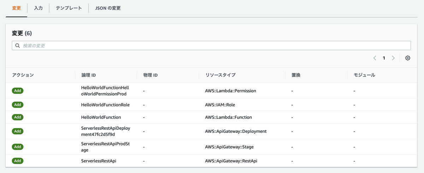Click page number 1 in pagination

pyautogui.click(x=384, y=58)
